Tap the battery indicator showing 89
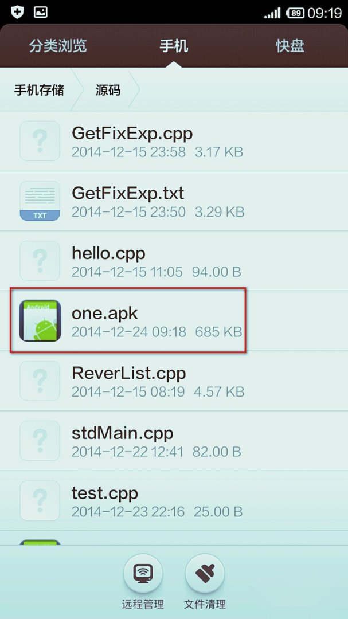The height and width of the screenshot is (619, 348). 295,13
